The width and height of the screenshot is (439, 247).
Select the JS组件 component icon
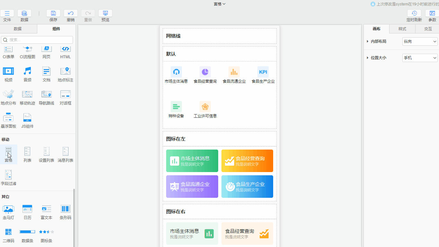(27, 118)
